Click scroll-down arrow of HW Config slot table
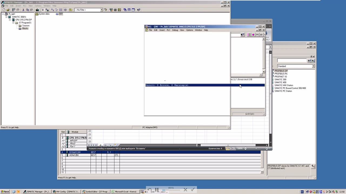The width and height of the screenshot is (346, 194). [x=262, y=172]
